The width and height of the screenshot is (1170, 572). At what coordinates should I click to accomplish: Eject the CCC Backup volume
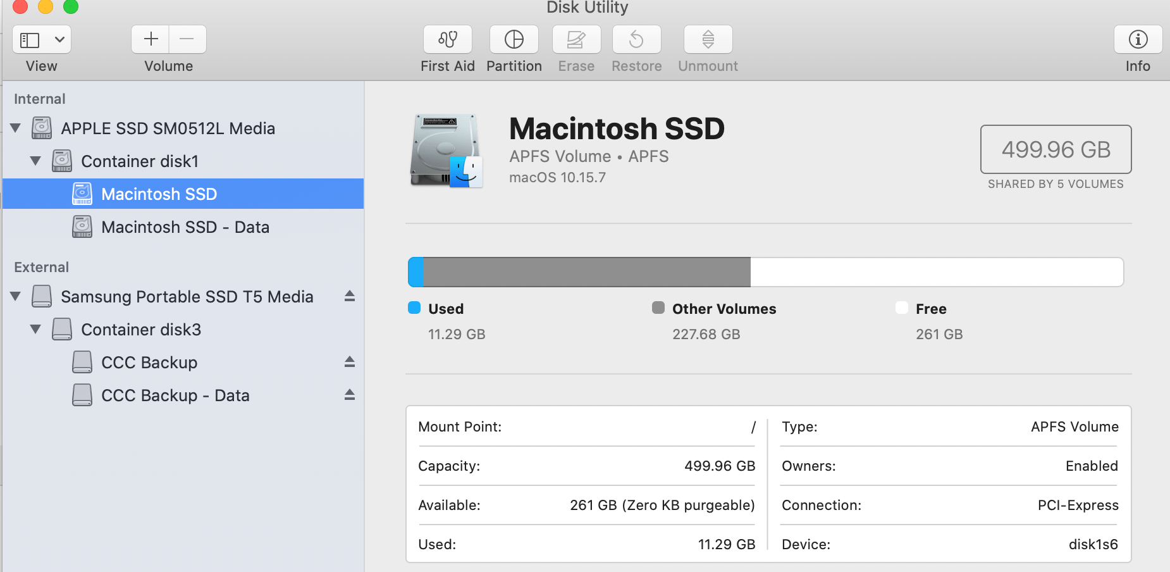350,362
